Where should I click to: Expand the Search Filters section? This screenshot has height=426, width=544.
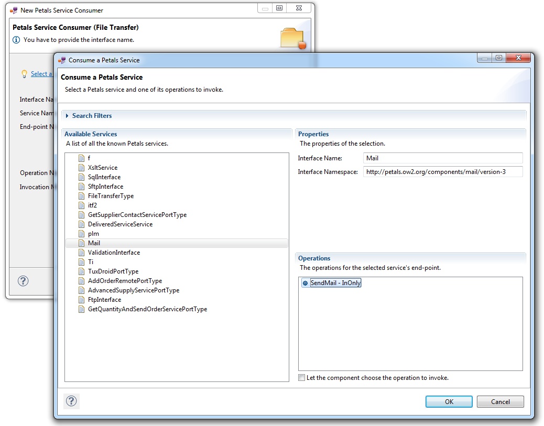click(x=67, y=116)
